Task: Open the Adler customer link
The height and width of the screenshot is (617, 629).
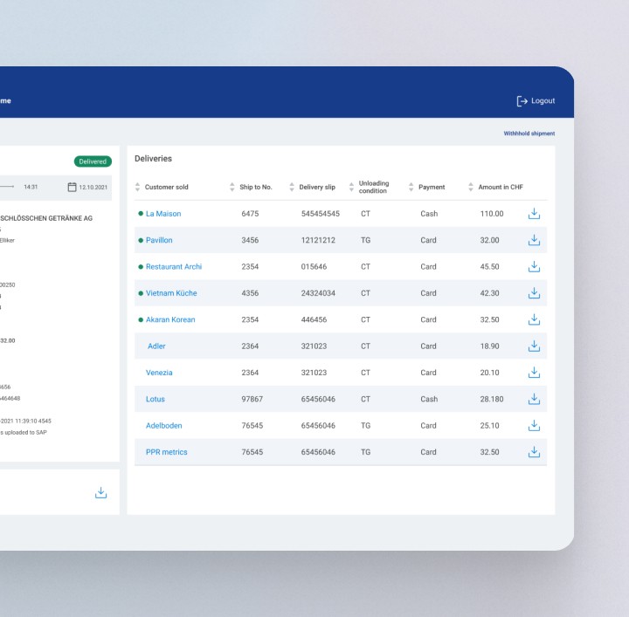Action: point(156,346)
